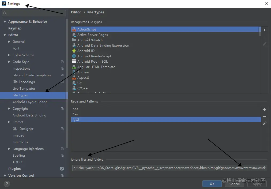
Task: Click the remove file type minus icon
Action: [264, 37]
